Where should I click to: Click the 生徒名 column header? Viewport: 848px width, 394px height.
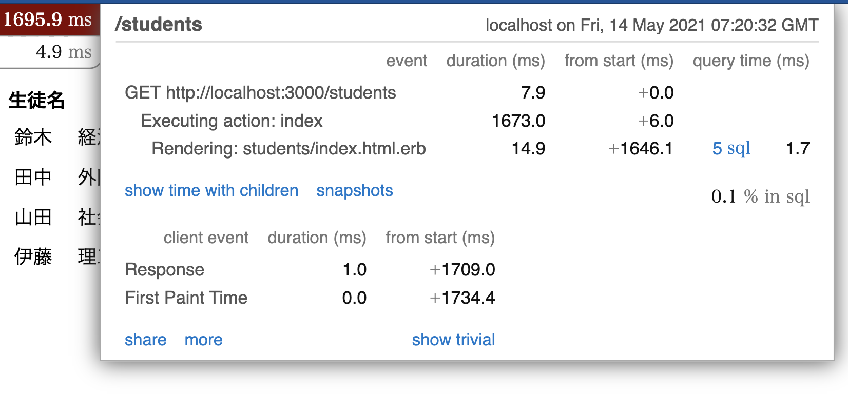36,100
